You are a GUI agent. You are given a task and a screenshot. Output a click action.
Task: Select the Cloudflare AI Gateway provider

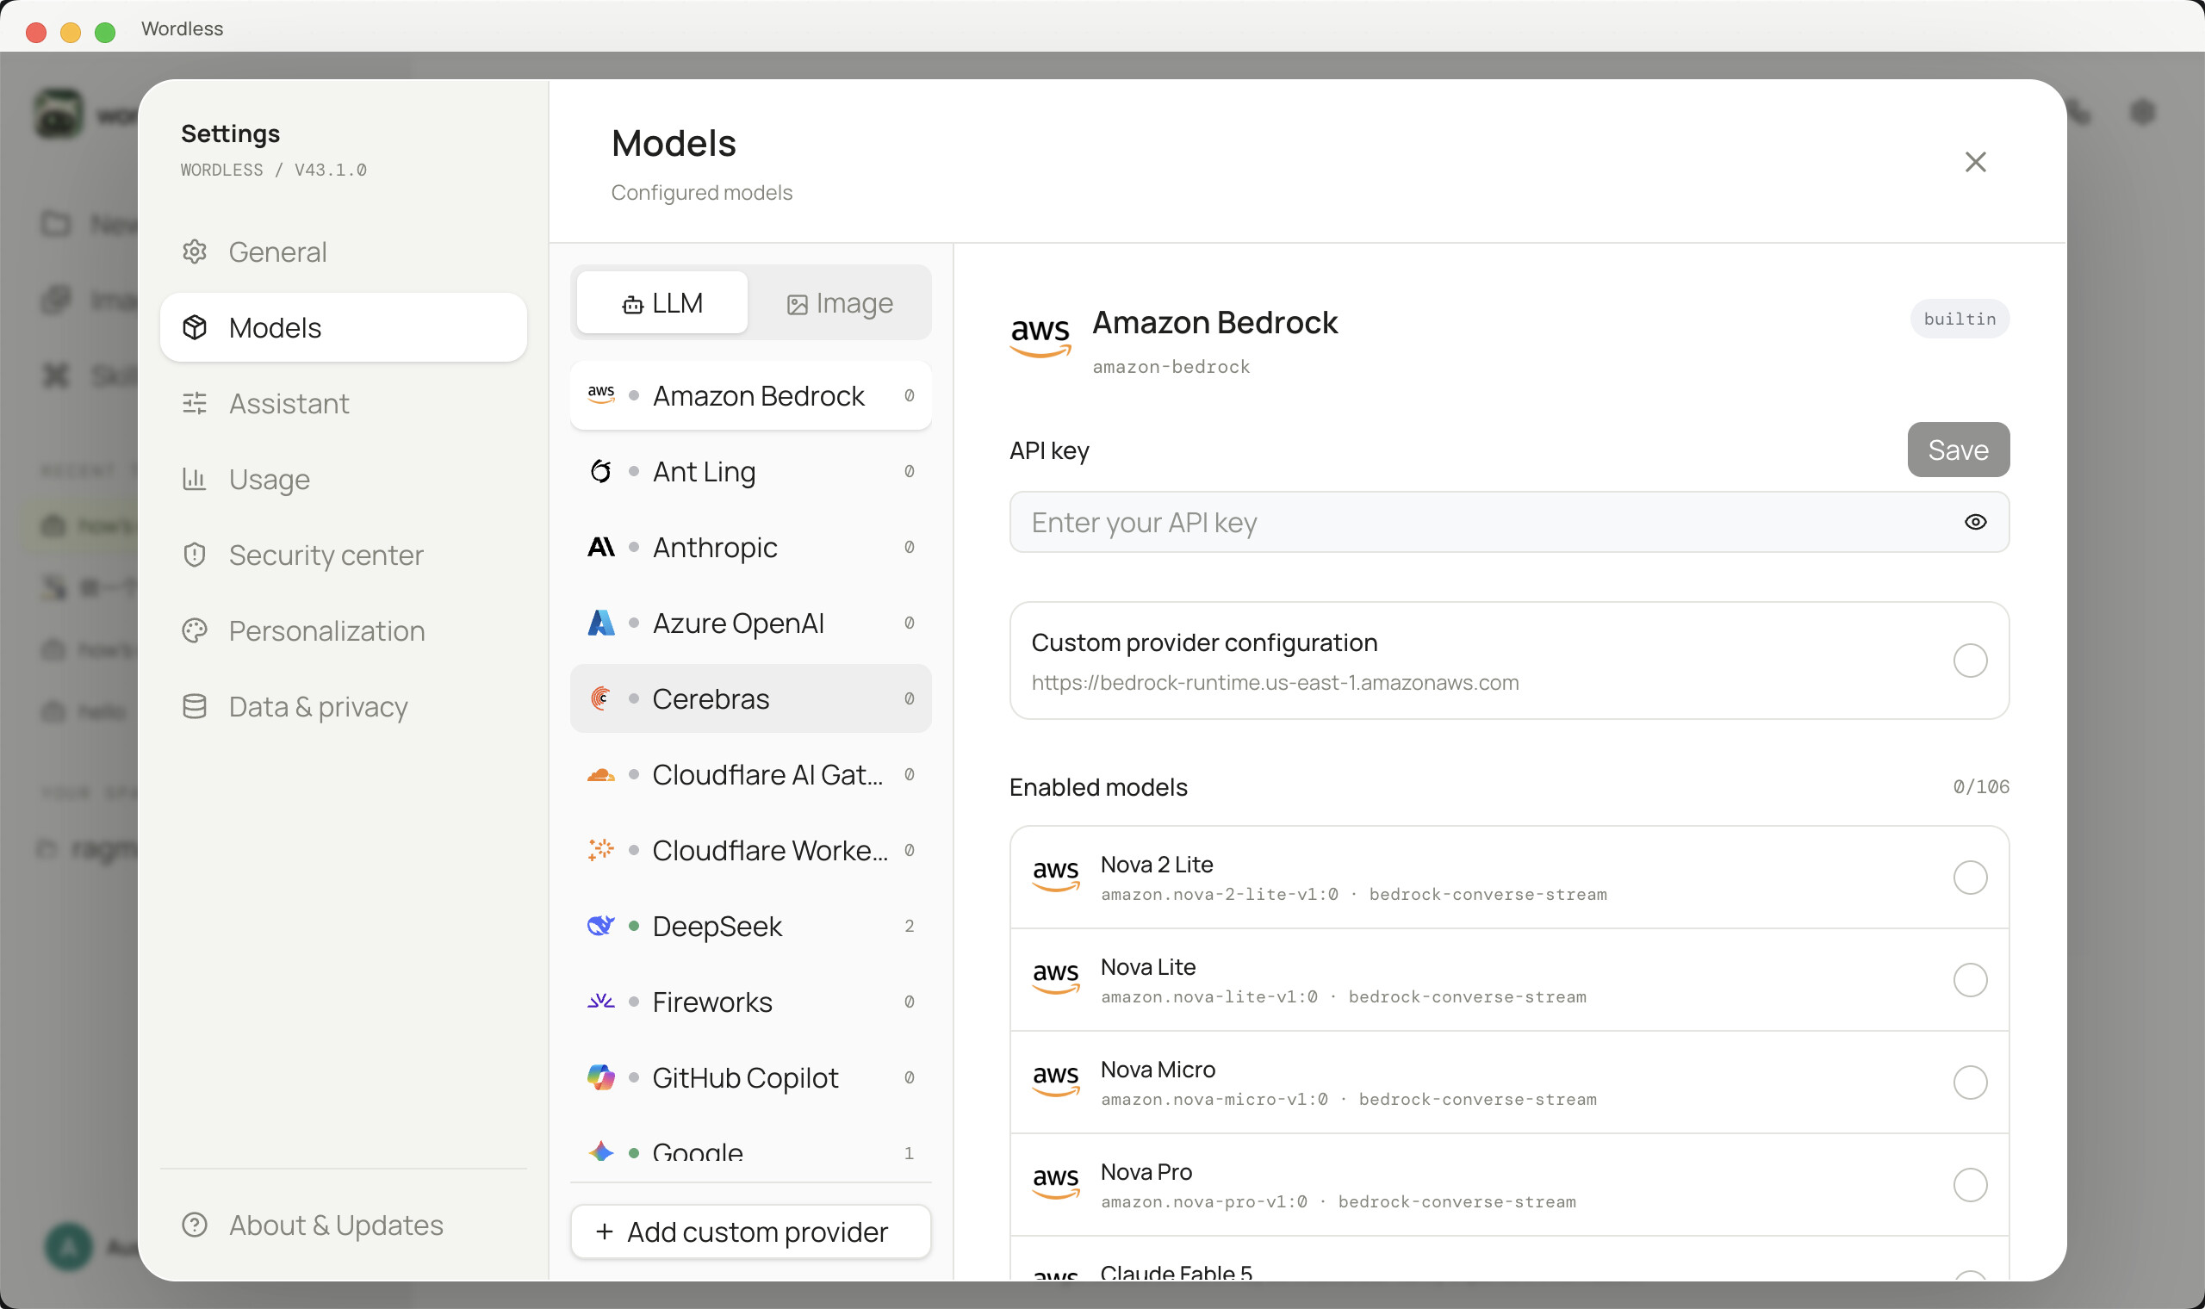point(750,775)
